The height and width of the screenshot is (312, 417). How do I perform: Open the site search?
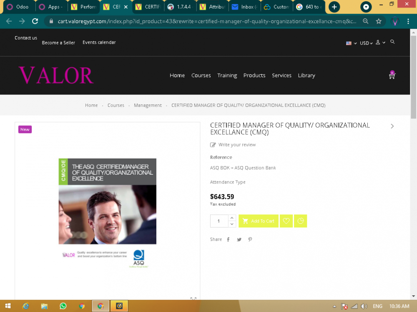(x=393, y=42)
